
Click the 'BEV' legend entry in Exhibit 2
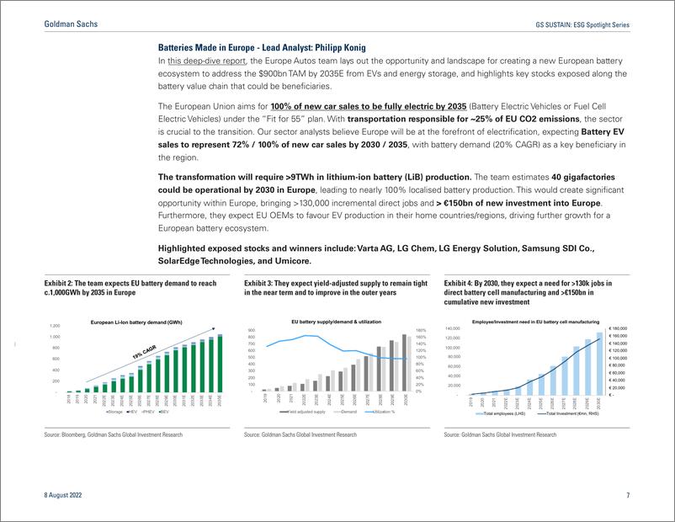(x=164, y=413)
